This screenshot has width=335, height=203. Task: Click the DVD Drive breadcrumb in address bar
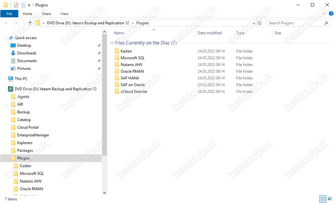click(88, 23)
